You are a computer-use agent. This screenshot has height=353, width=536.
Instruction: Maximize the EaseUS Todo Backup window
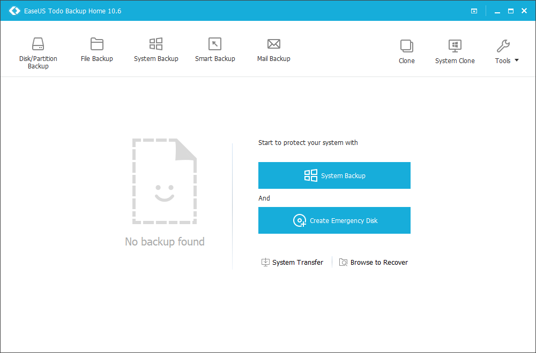coord(511,11)
